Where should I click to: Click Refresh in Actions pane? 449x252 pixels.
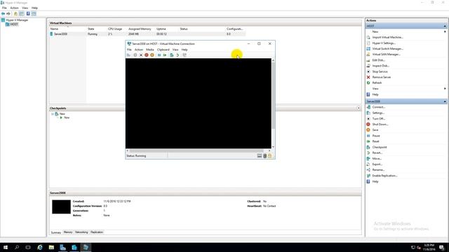pos(377,83)
